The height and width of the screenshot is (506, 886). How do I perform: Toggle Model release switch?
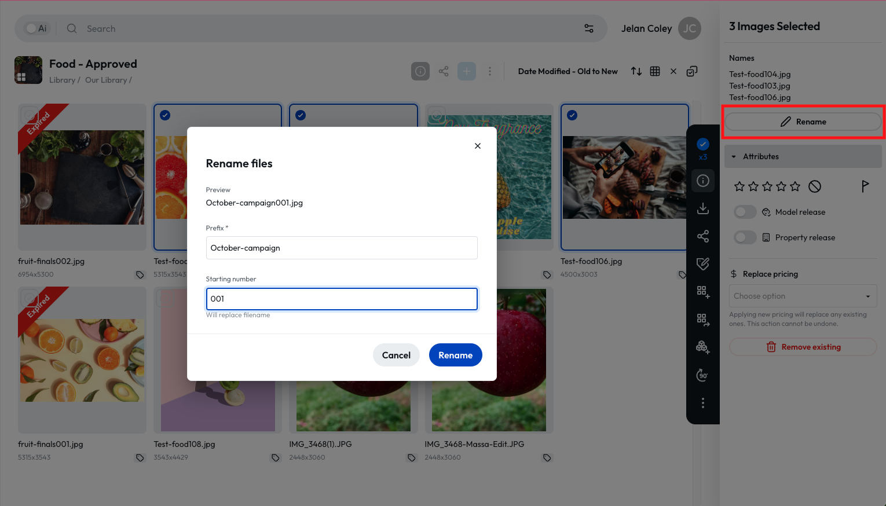click(745, 212)
